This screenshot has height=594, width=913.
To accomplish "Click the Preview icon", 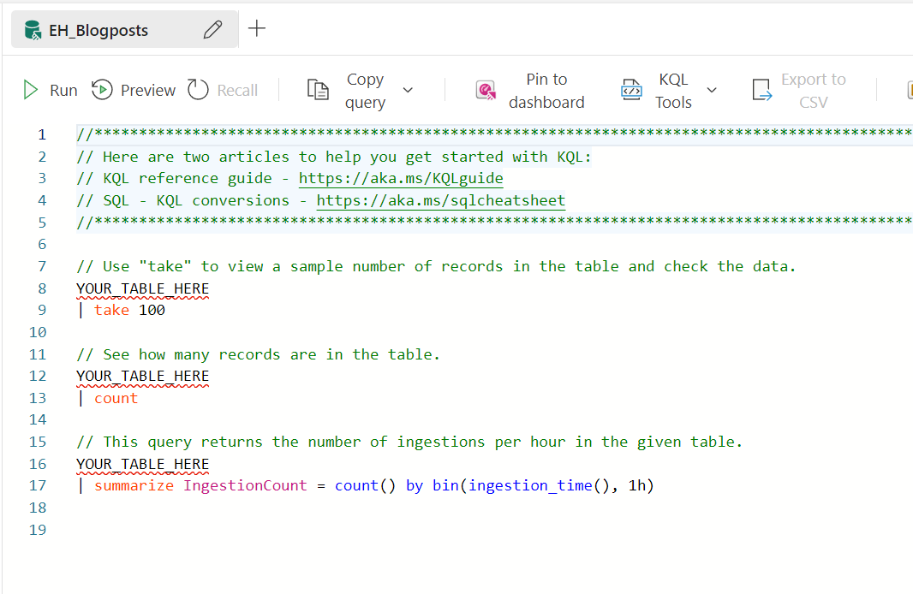I will [102, 89].
